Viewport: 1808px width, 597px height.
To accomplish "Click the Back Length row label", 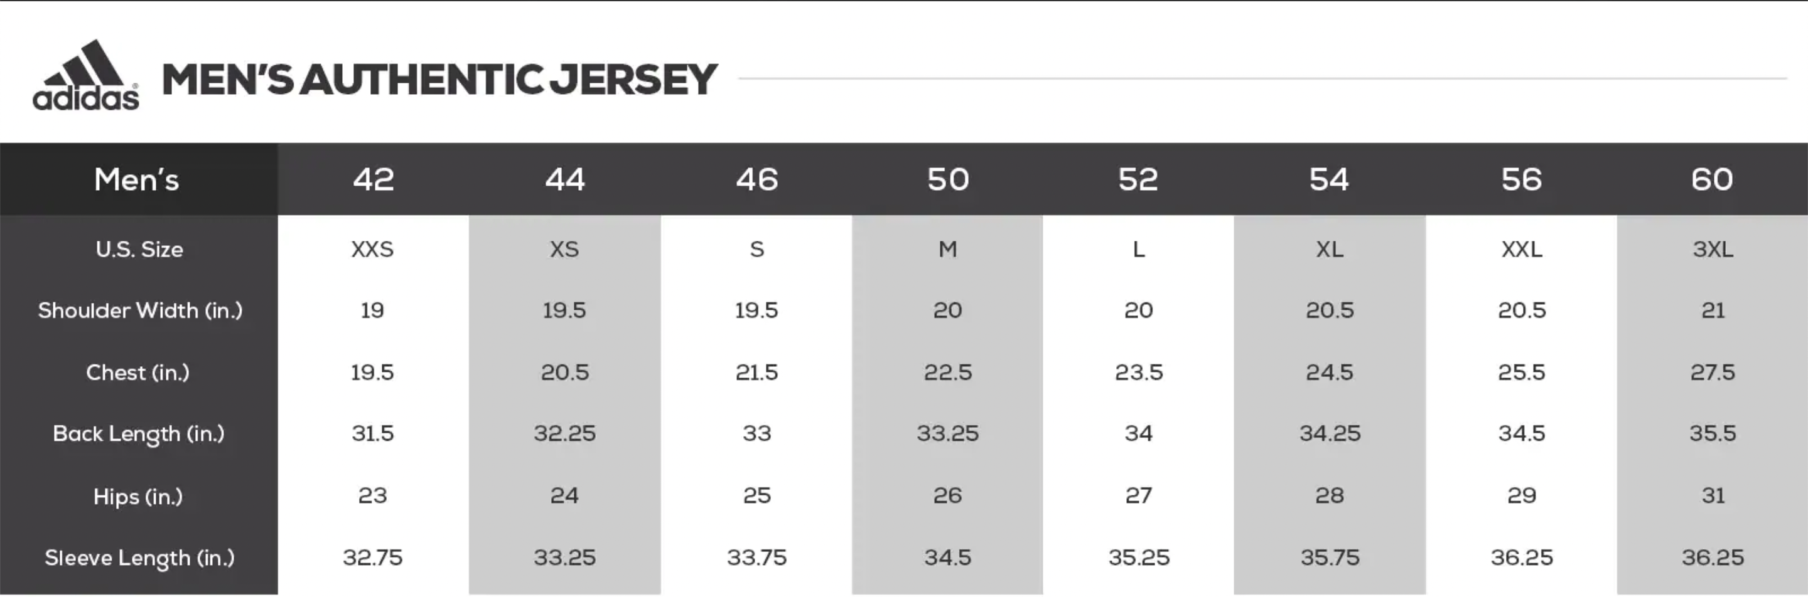I will point(138,434).
